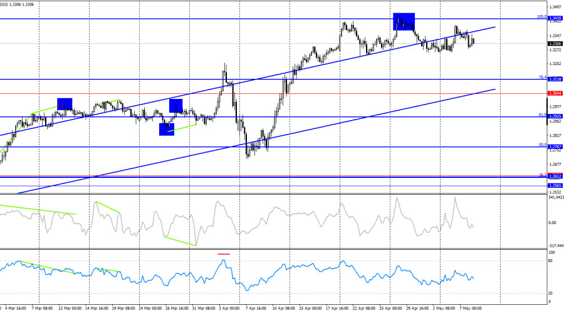Click the RSI scale value 20
The height and width of the screenshot is (313, 564).
tap(550, 294)
